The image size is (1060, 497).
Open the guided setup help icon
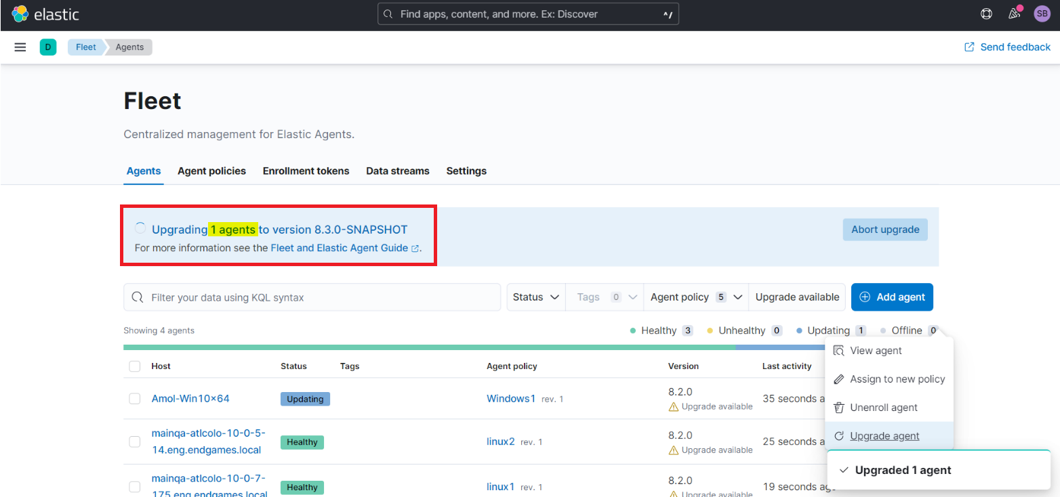coord(986,14)
